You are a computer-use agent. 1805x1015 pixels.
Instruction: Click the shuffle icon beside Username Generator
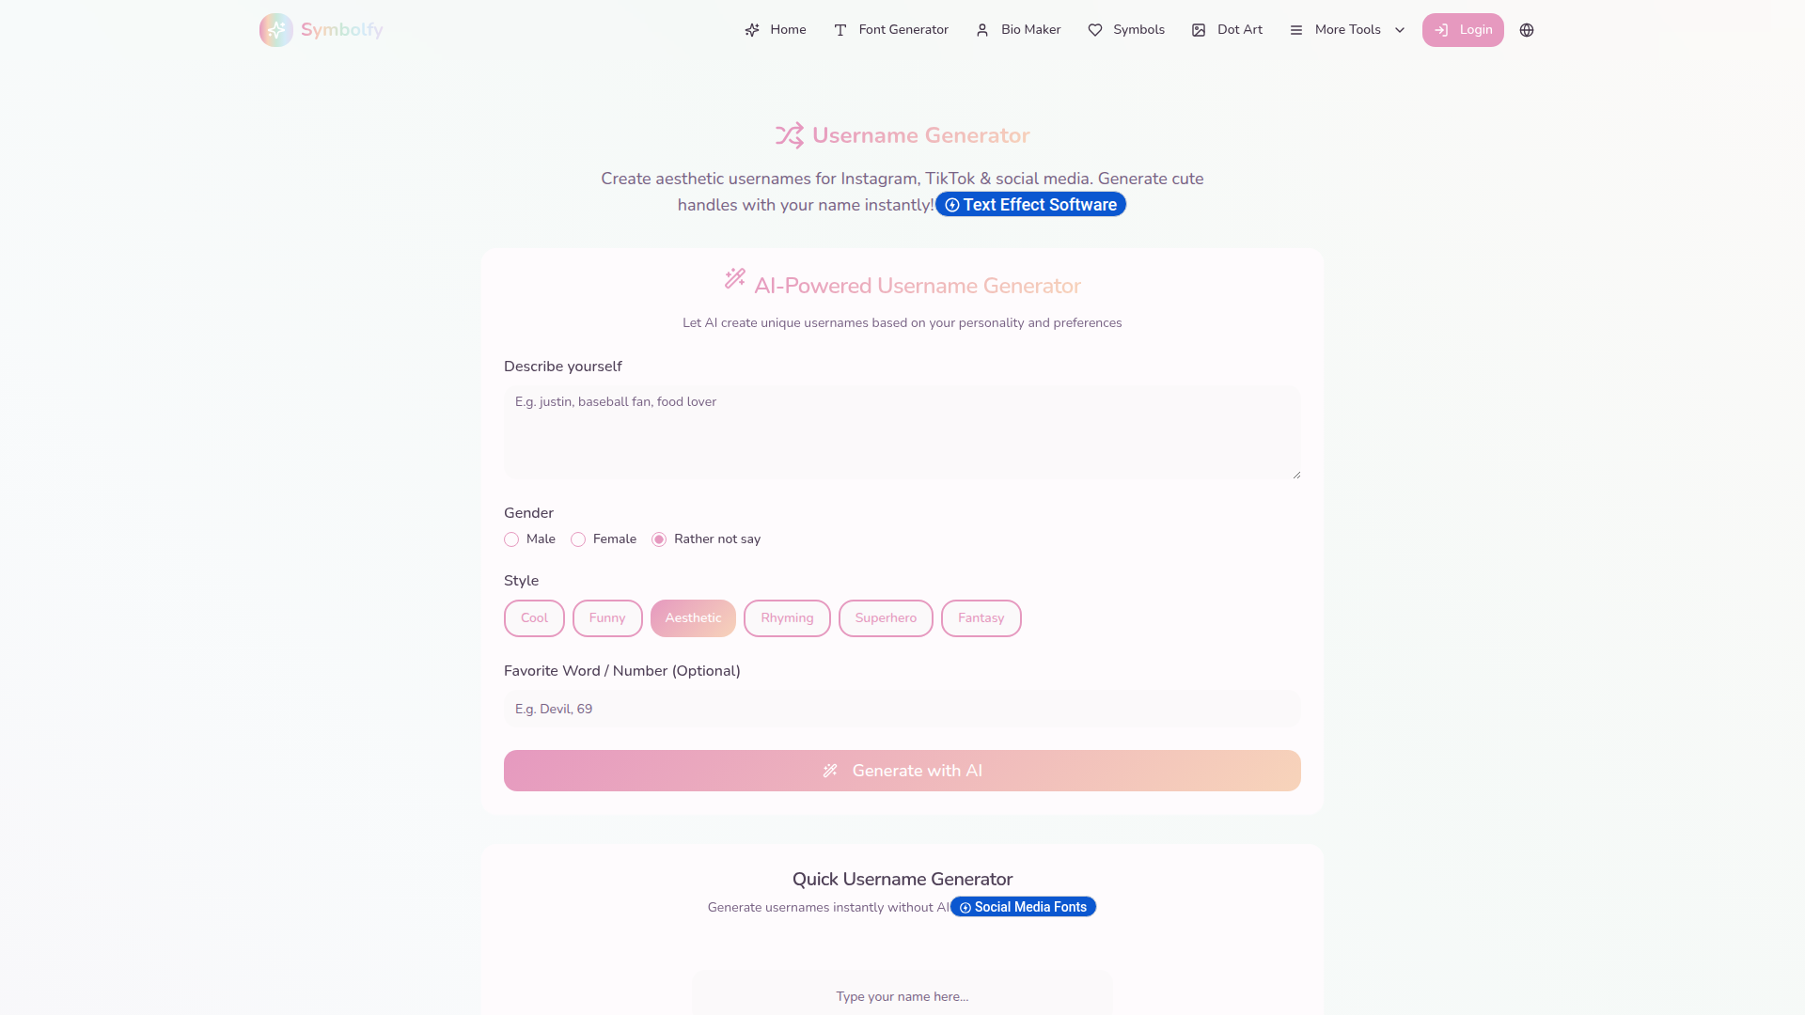[x=790, y=135]
